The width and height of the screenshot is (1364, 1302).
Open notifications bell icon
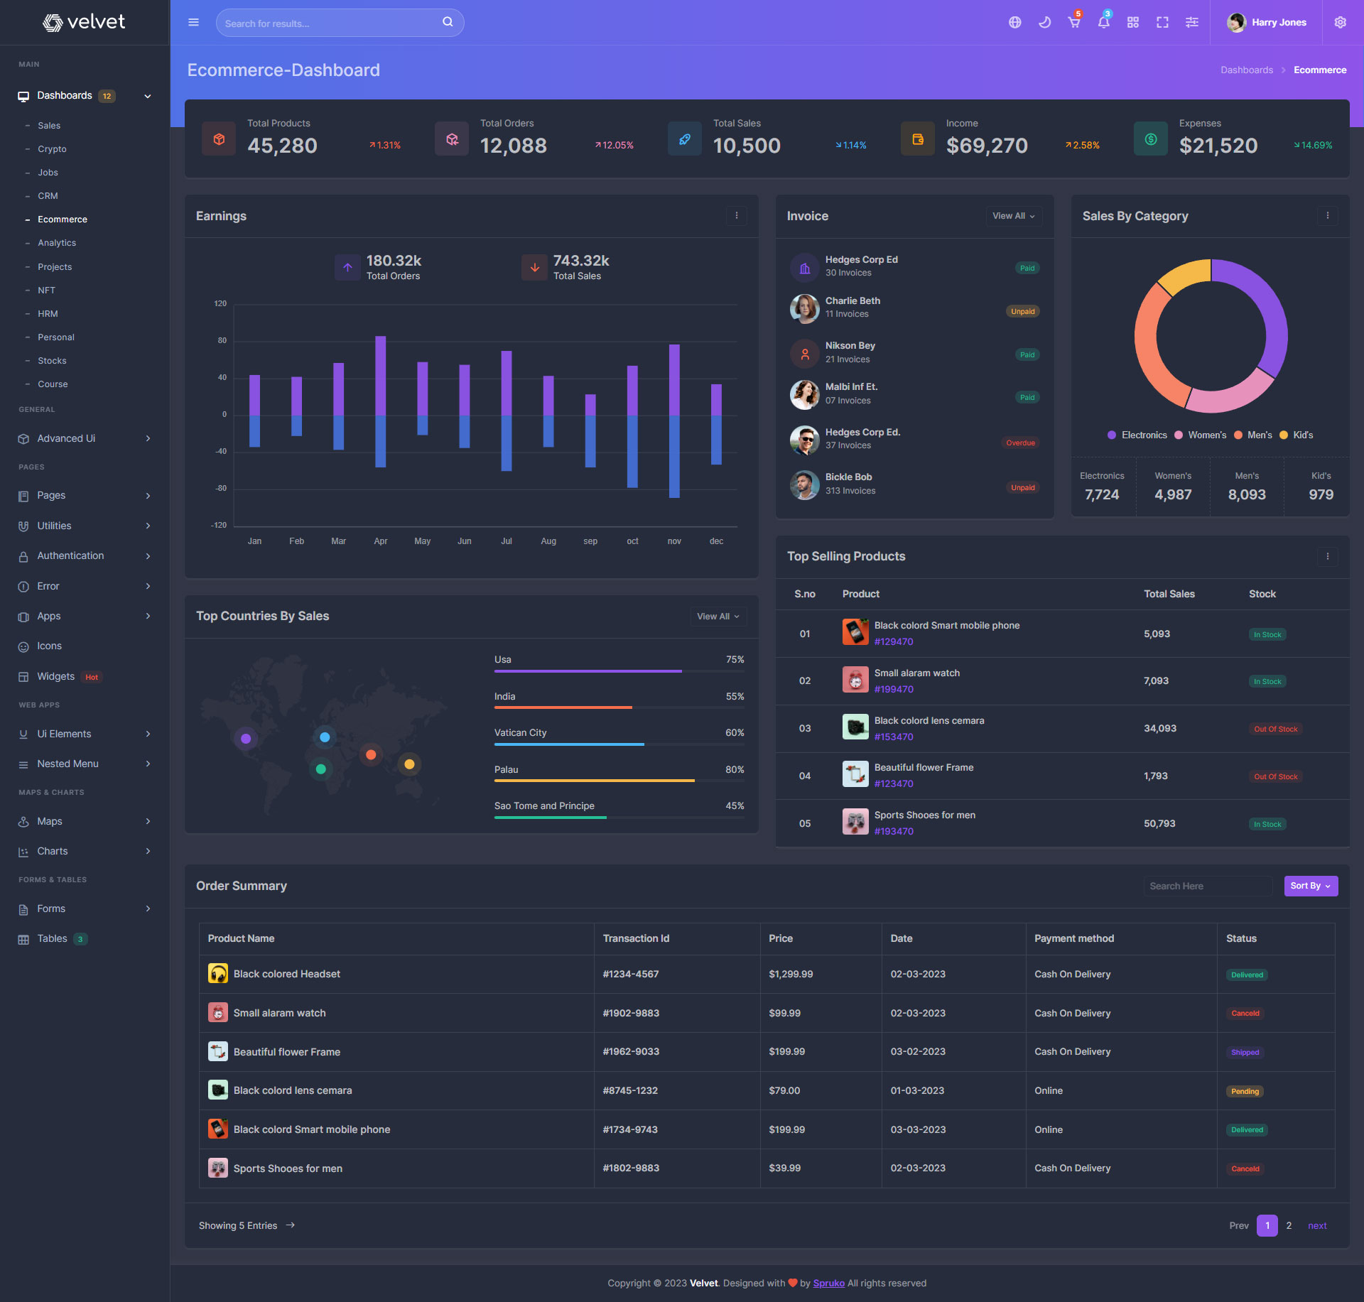(x=1103, y=23)
